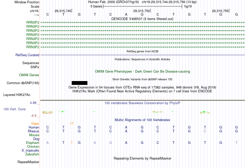Viewport: 245px width, 168px height.
Task: Select the Chicken species label
Action: pyautogui.click(x=33, y=146)
